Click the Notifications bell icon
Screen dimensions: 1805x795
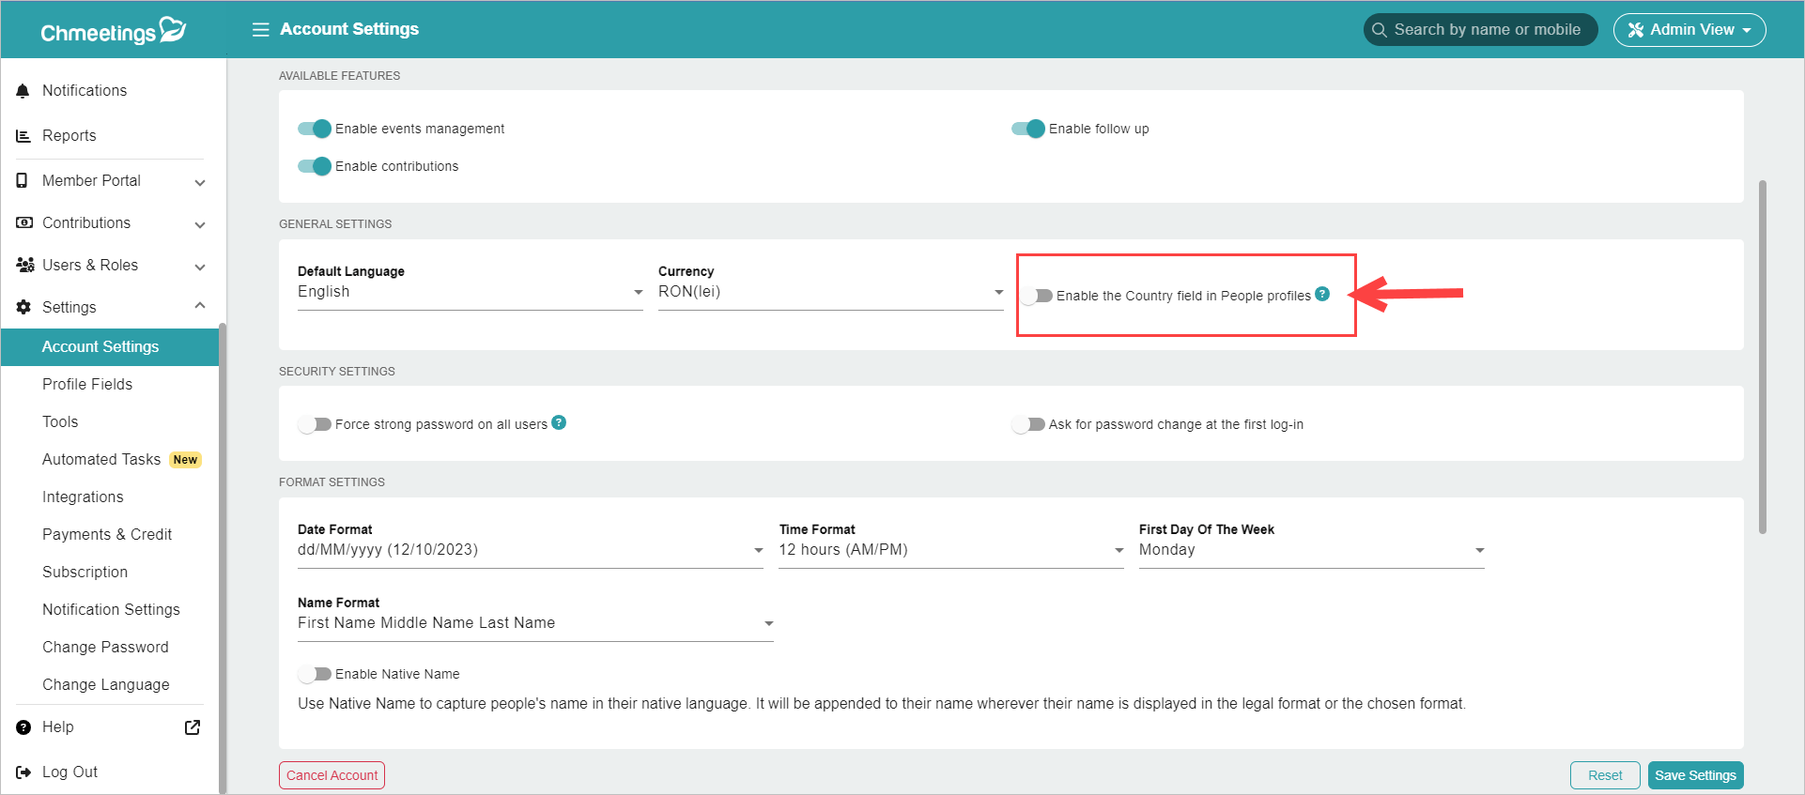23,91
